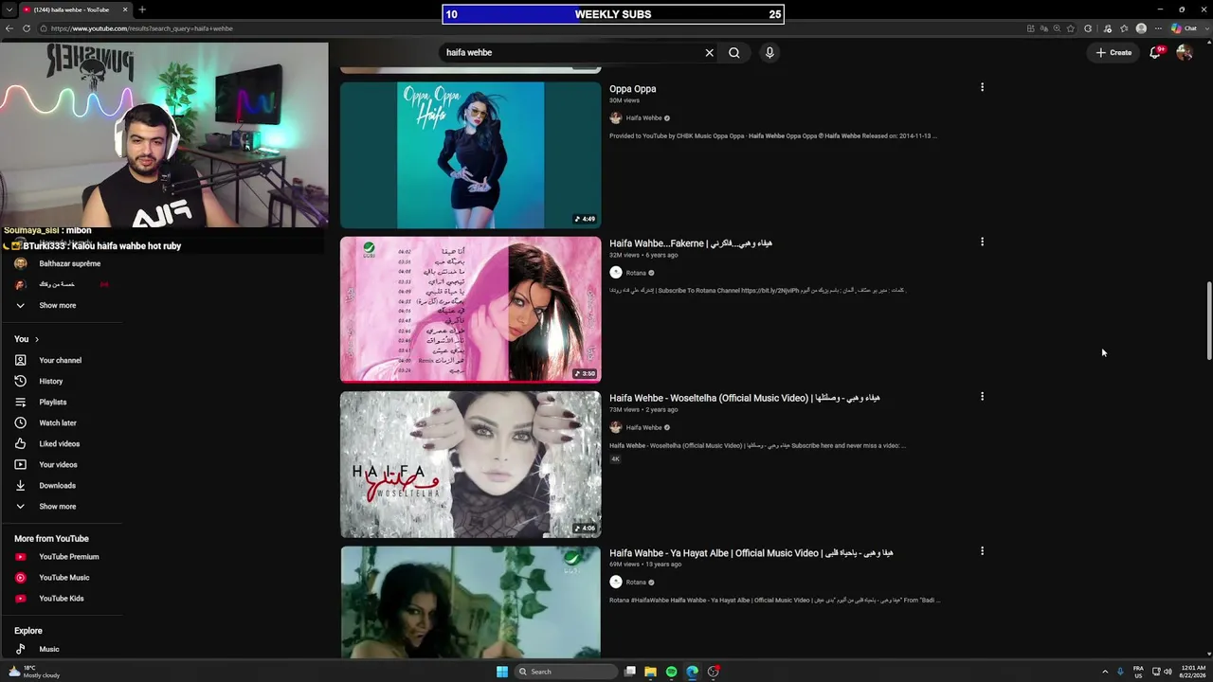
Task: Click the pink Fakerne album thumbnail
Action: coord(471,310)
